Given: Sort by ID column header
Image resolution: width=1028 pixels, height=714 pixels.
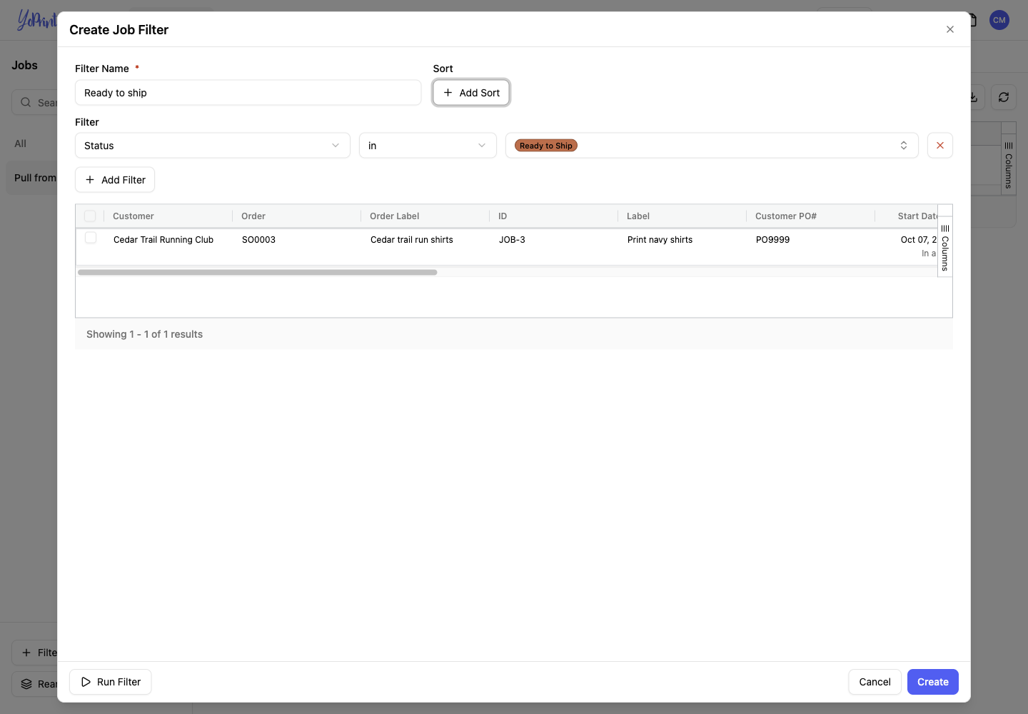Looking at the screenshot, I should click(x=503, y=216).
